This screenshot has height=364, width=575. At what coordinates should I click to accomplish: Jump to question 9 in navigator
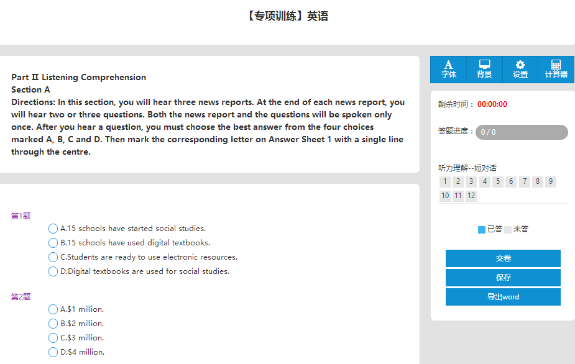551,181
